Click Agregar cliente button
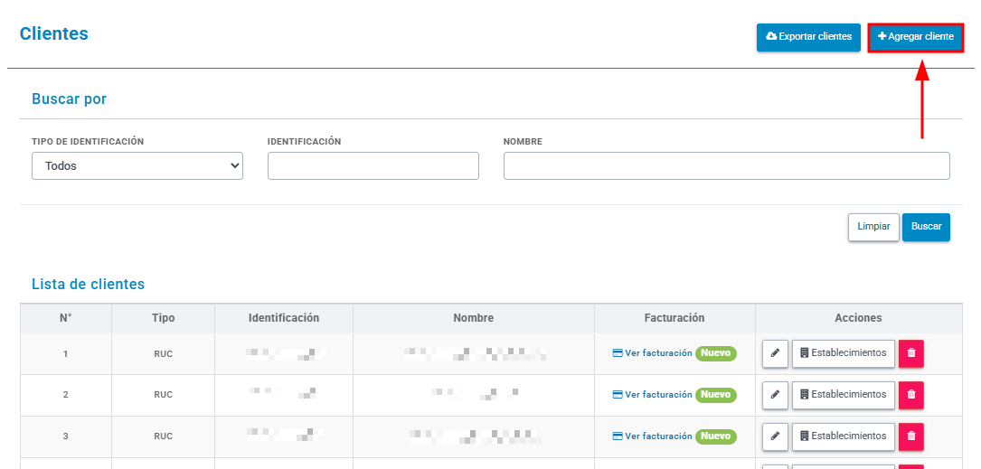Screen dimensions: 981x469 pos(915,37)
